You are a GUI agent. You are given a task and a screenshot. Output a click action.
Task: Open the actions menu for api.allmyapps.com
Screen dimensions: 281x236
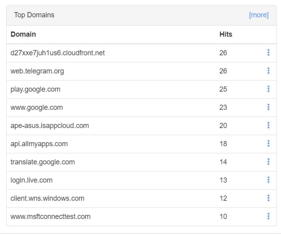click(268, 144)
